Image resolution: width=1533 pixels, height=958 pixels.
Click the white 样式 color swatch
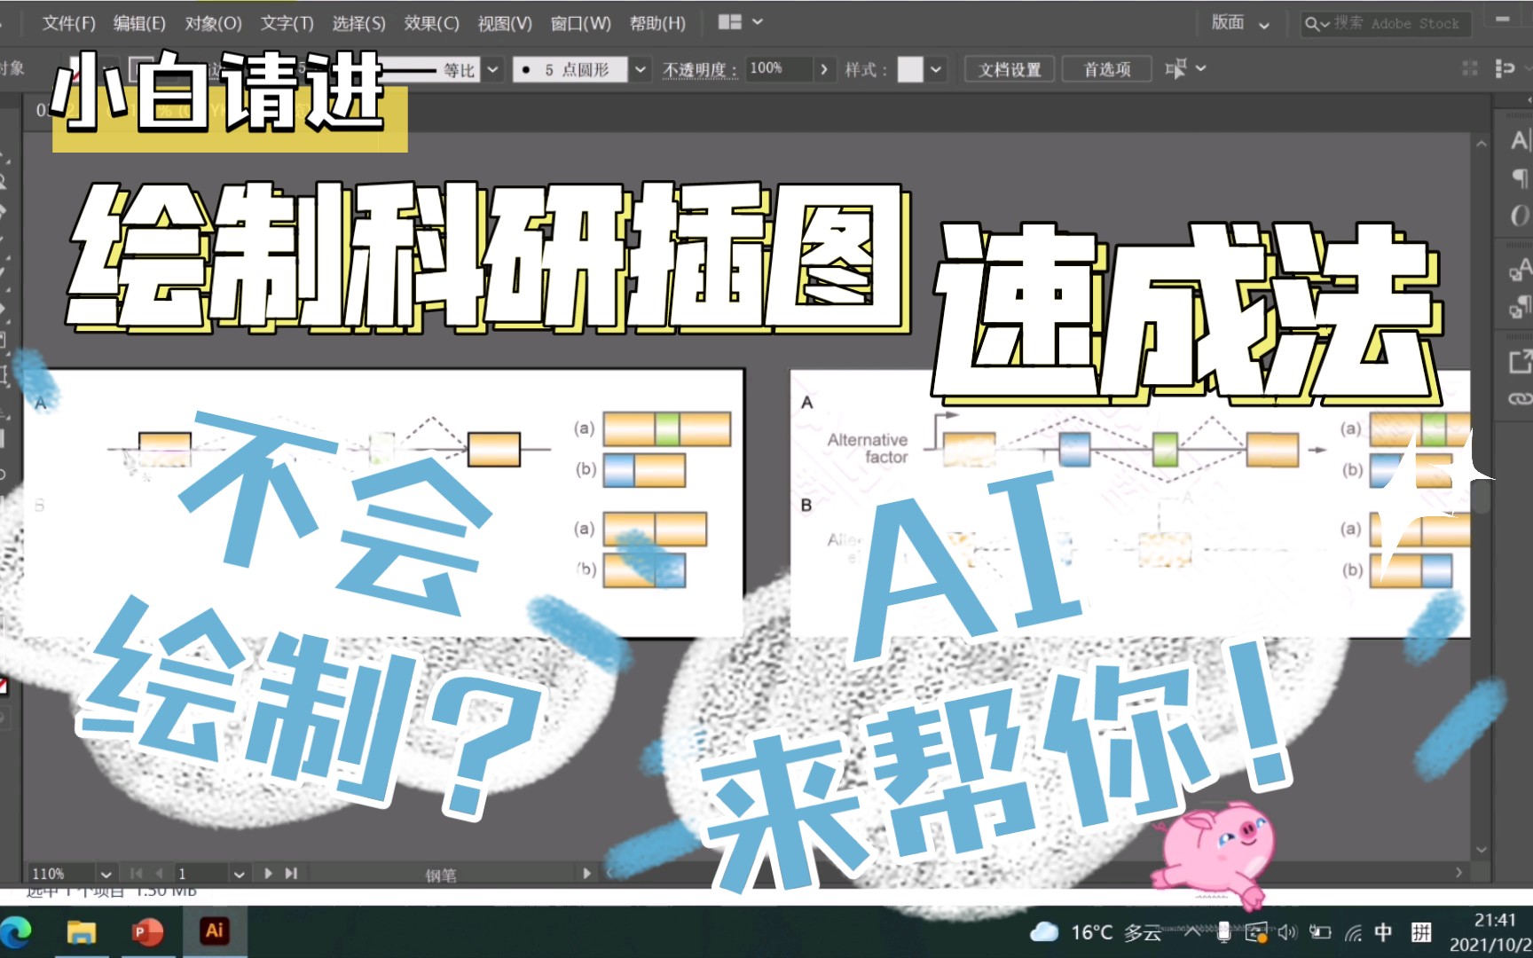coord(909,69)
